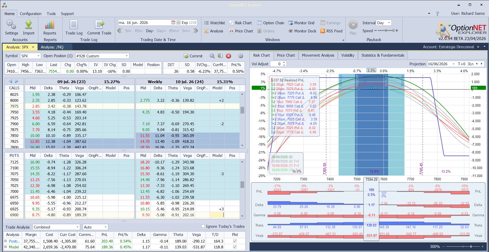Click the T+0 projection button

[462, 64]
